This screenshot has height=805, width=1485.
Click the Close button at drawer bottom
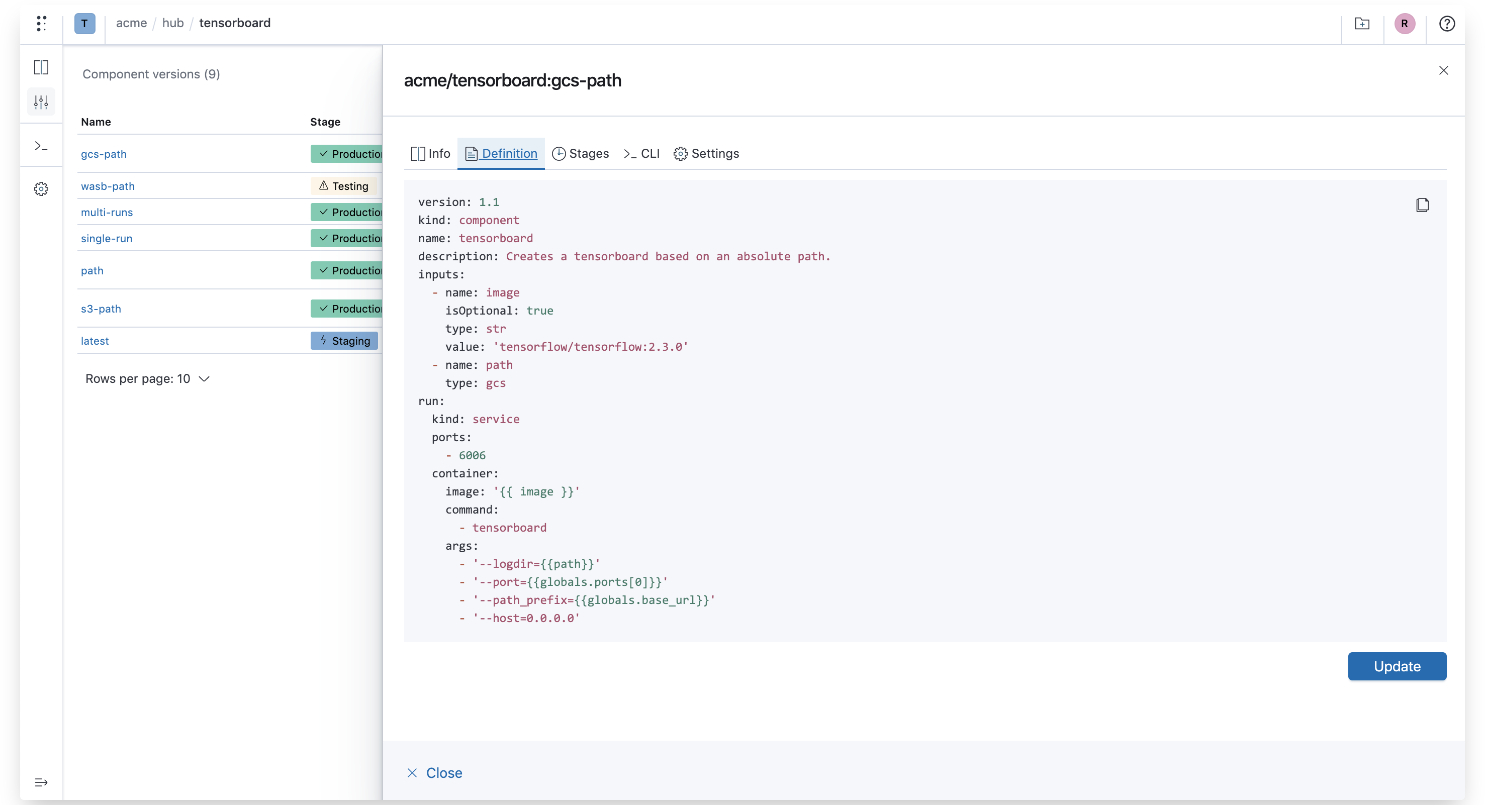point(434,773)
